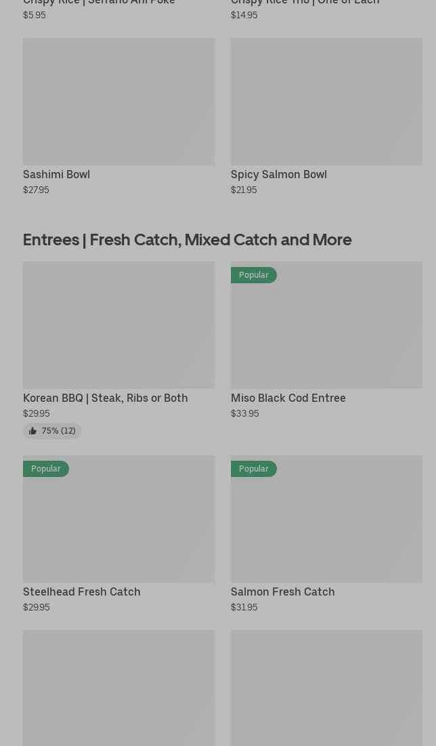This screenshot has width=436, height=746.
Task: Click the Salmon Fresh Catch title
Action: (x=283, y=592)
